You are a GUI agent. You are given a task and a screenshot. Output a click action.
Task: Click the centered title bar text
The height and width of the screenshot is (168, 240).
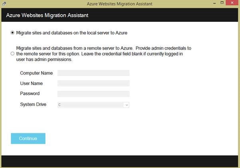[120, 4]
